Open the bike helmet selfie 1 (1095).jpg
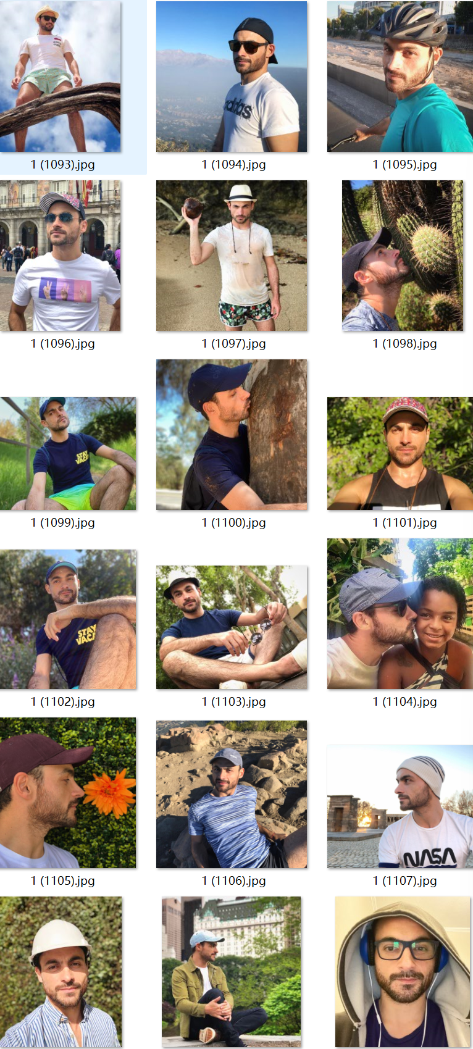The width and height of the screenshot is (473, 1049). tap(400, 77)
